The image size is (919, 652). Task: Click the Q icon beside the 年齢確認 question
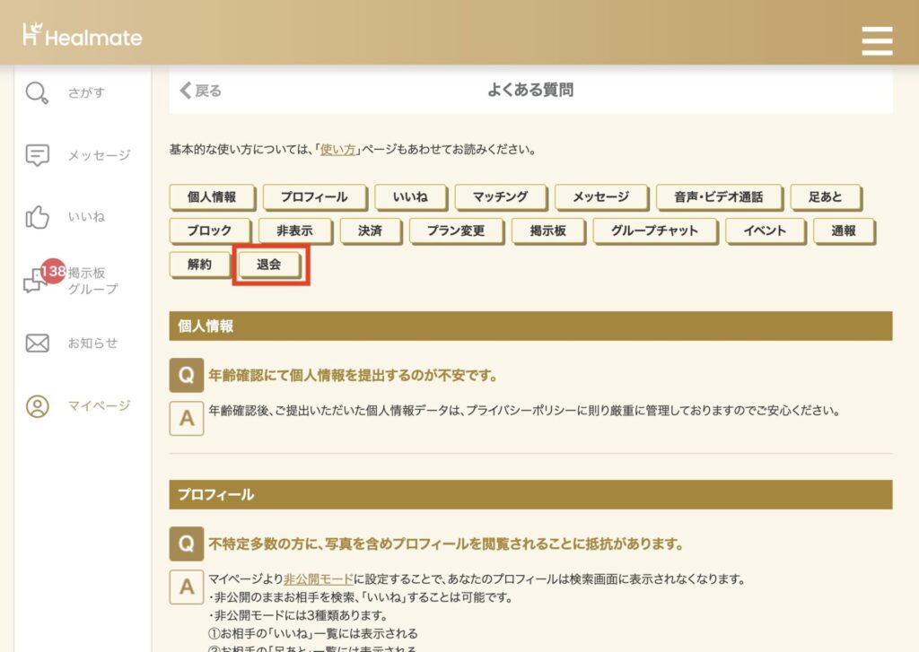[186, 375]
